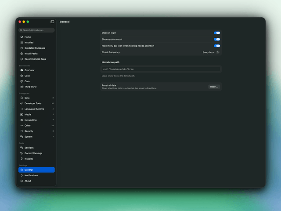The image size is (281, 211).
Task: Click the Recommended Taps checkmark icon
Action: (x=22, y=59)
